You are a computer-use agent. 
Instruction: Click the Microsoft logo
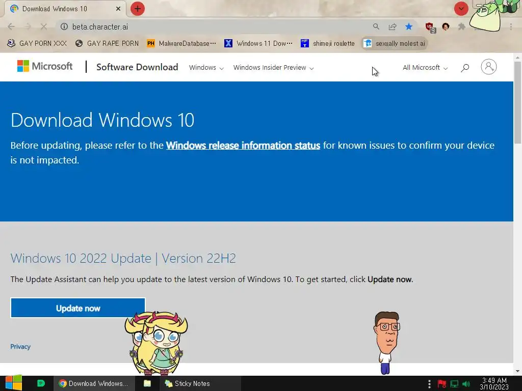pyautogui.click(x=45, y=66)
